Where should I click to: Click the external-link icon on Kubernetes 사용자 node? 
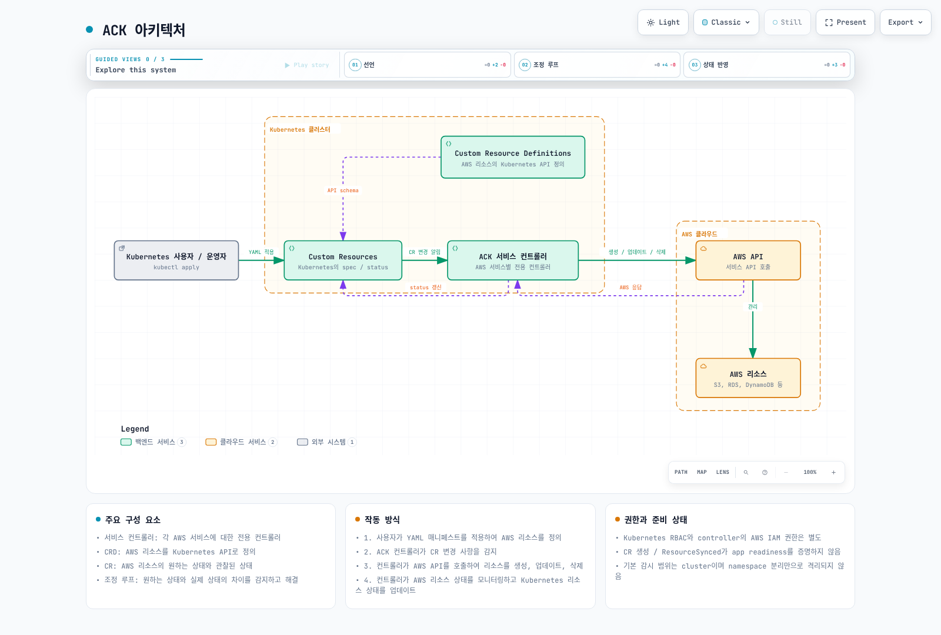[122, 248]
